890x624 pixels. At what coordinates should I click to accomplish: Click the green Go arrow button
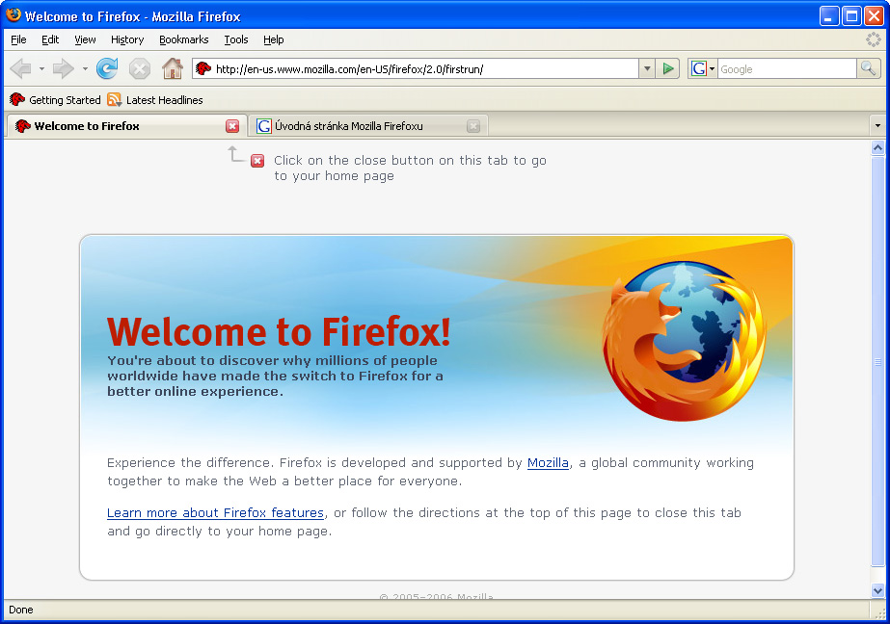point(668,68)
